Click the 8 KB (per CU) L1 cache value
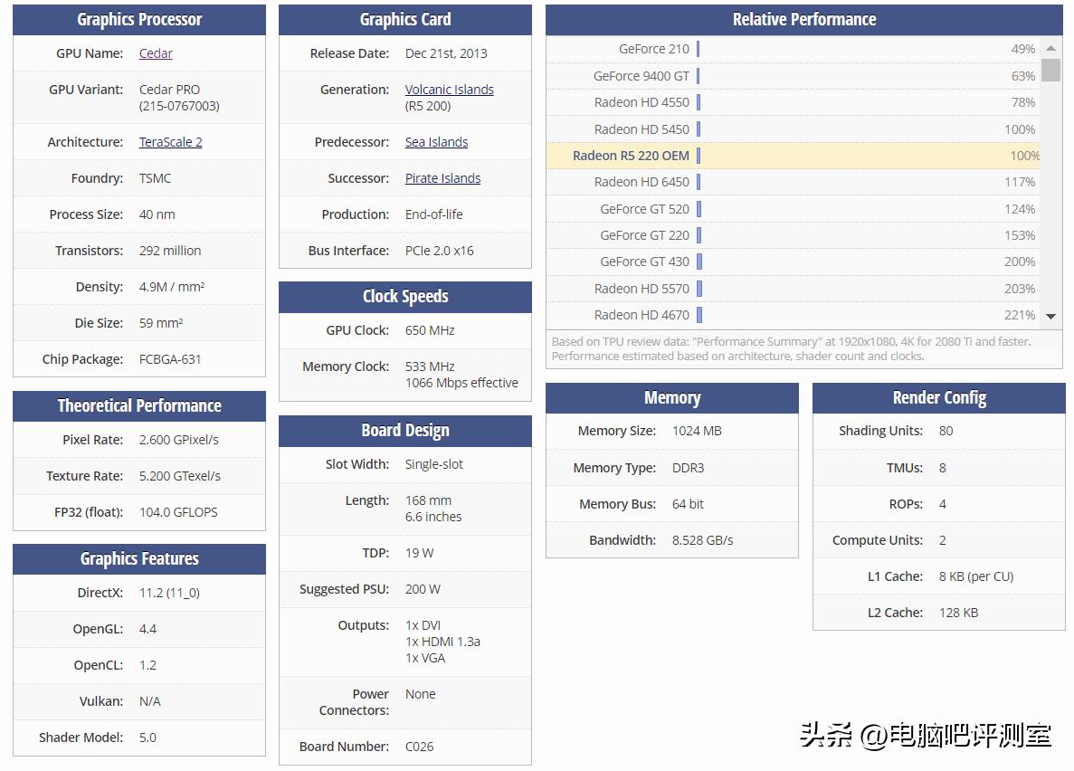 coord(976,576)
